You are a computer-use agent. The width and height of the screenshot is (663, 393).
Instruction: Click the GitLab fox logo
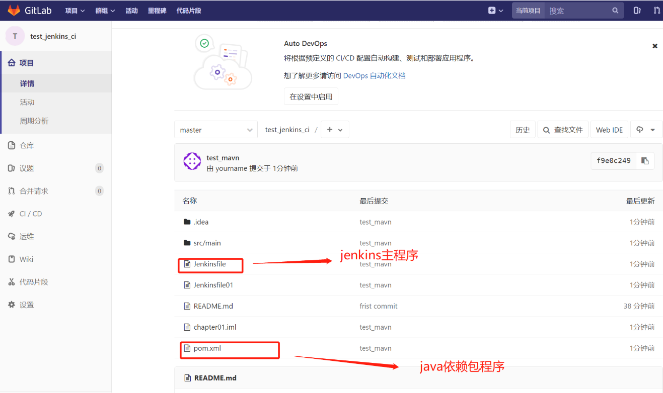tap(14, 10)
